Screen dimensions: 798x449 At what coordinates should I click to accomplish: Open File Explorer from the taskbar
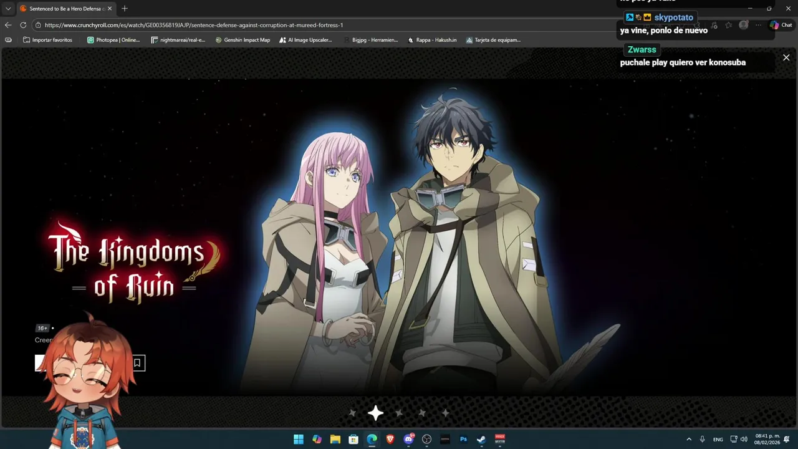tap(335, 439)
